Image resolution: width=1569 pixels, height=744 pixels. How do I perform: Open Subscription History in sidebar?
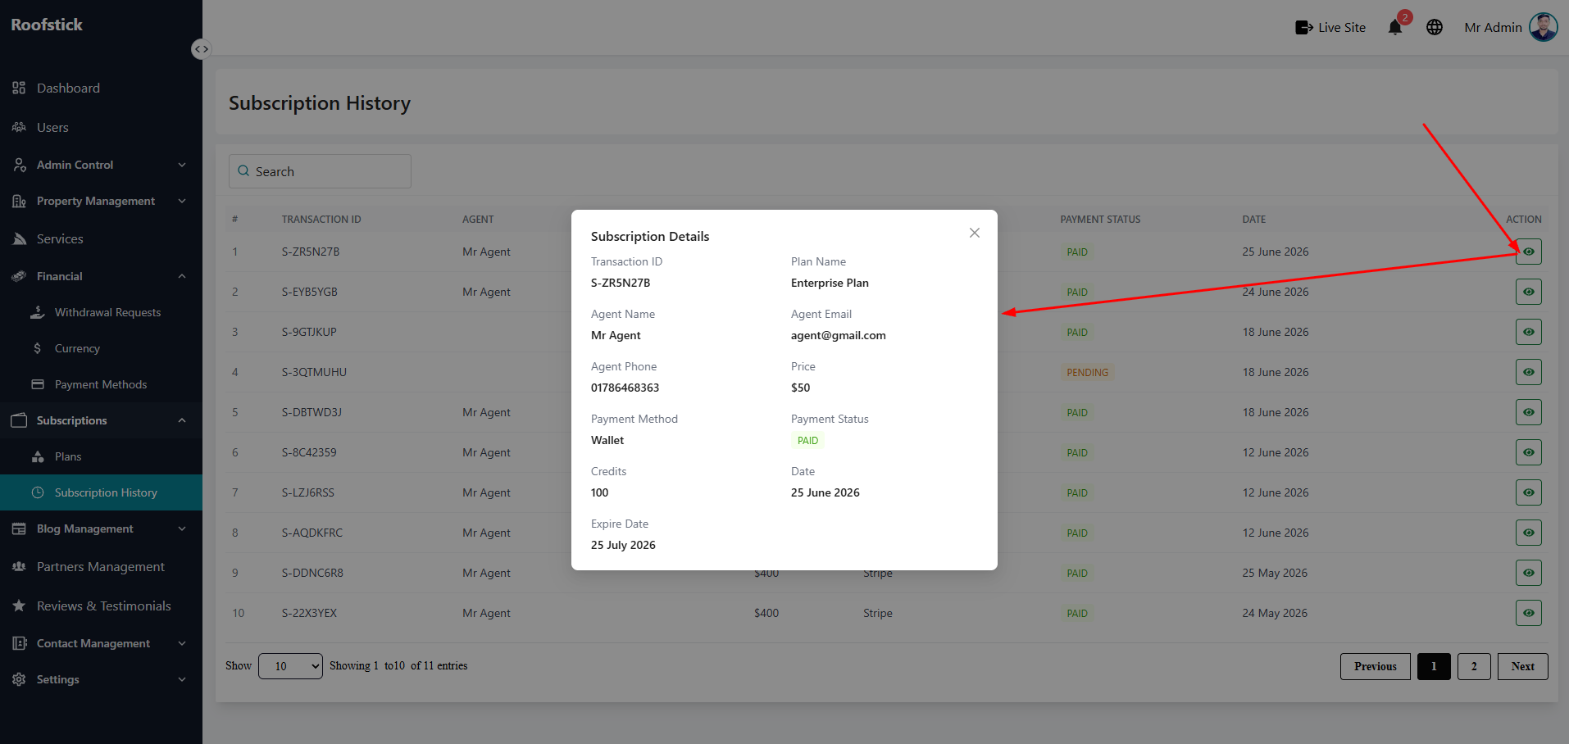click(101, 492)
